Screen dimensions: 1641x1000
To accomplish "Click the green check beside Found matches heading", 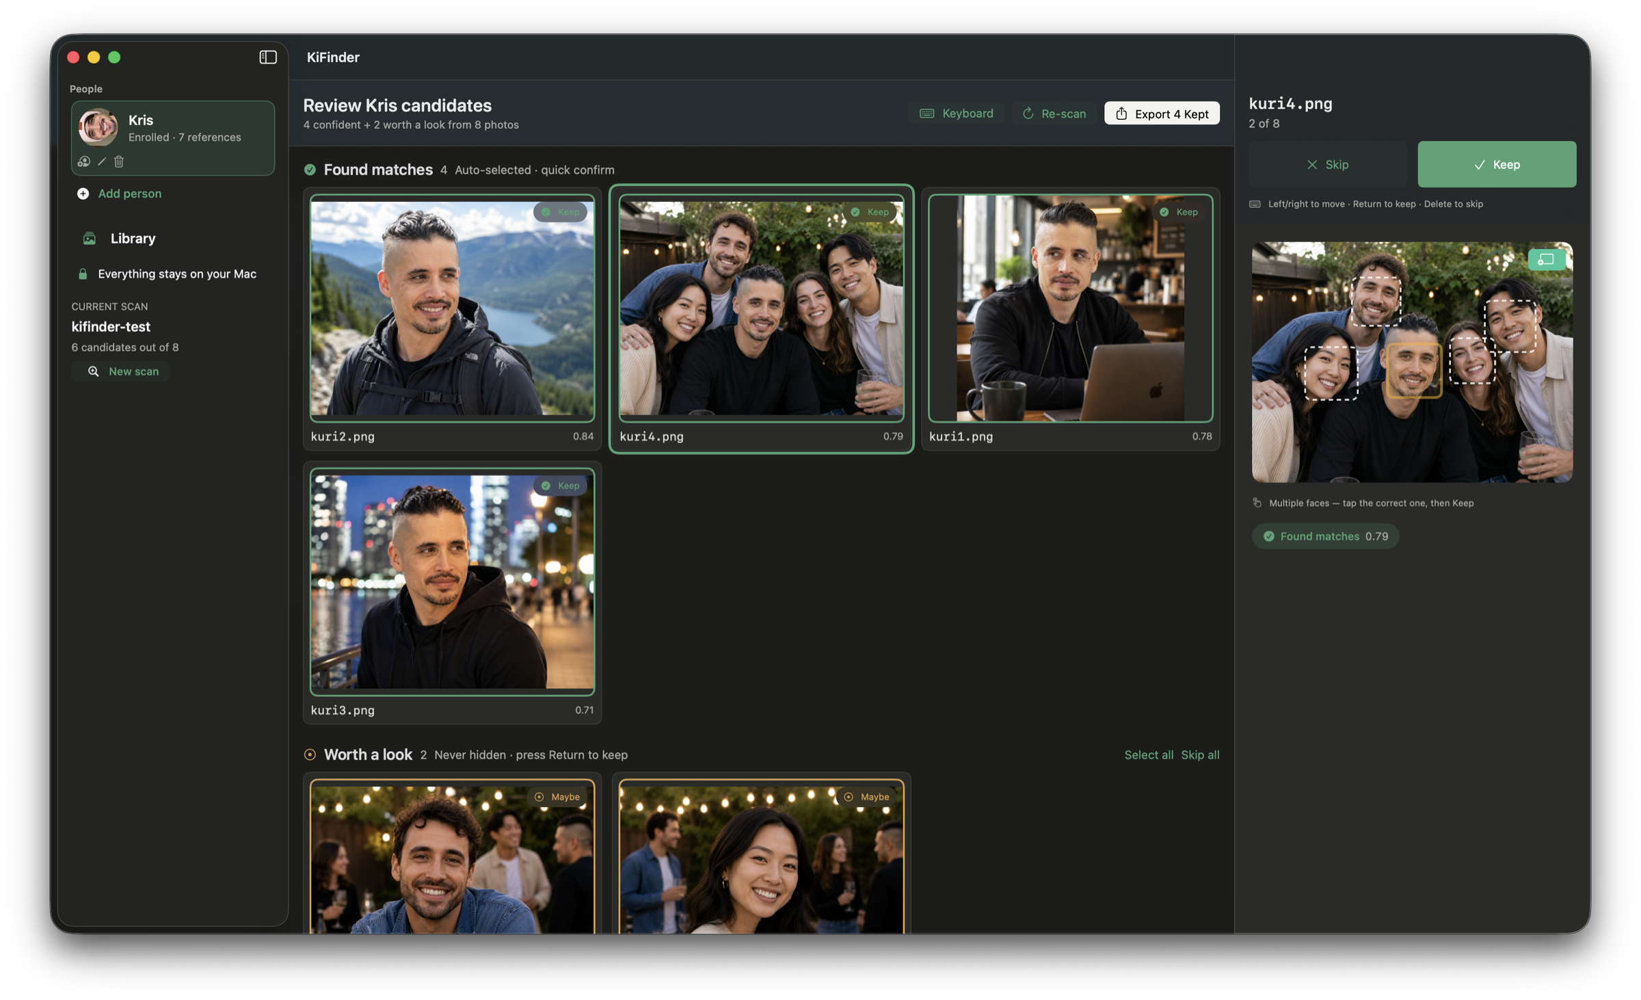I will pos(310,170).
